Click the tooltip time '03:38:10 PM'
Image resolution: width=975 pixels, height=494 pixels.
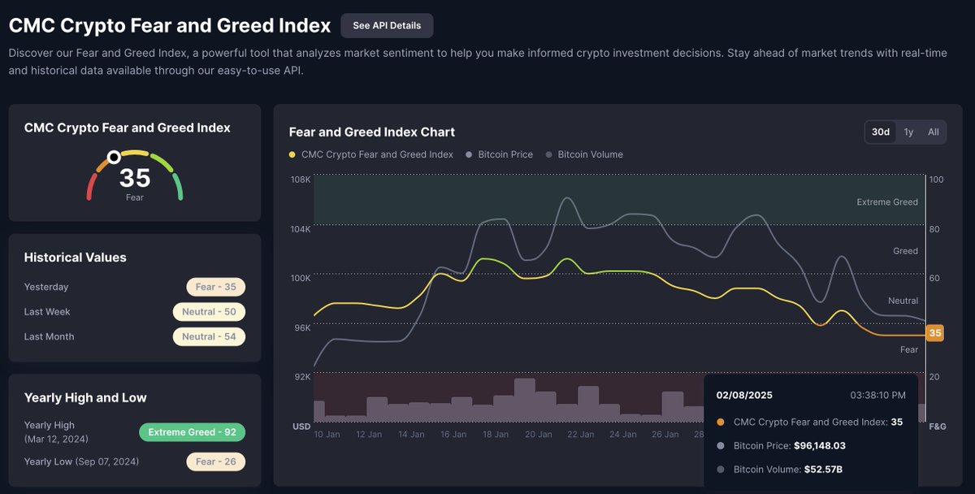877,395
